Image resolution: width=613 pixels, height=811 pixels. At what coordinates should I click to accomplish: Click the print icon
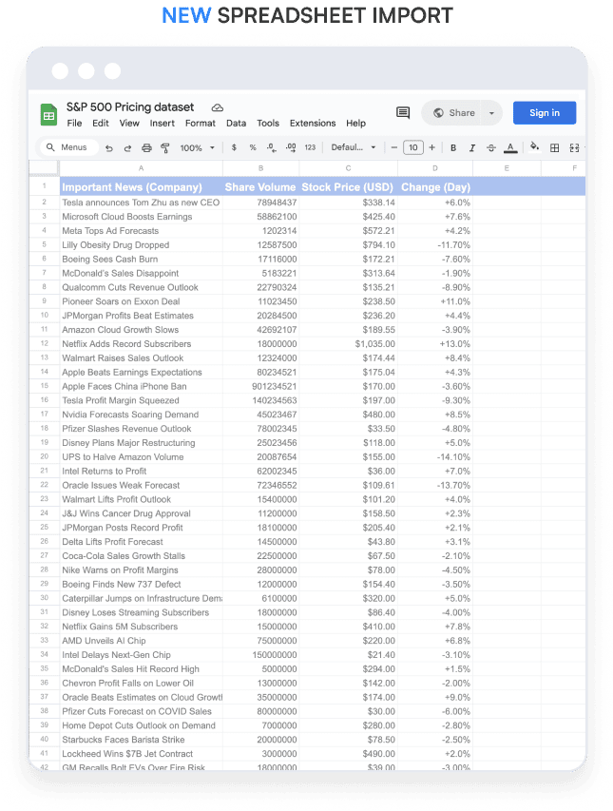[x=146, y=148]
